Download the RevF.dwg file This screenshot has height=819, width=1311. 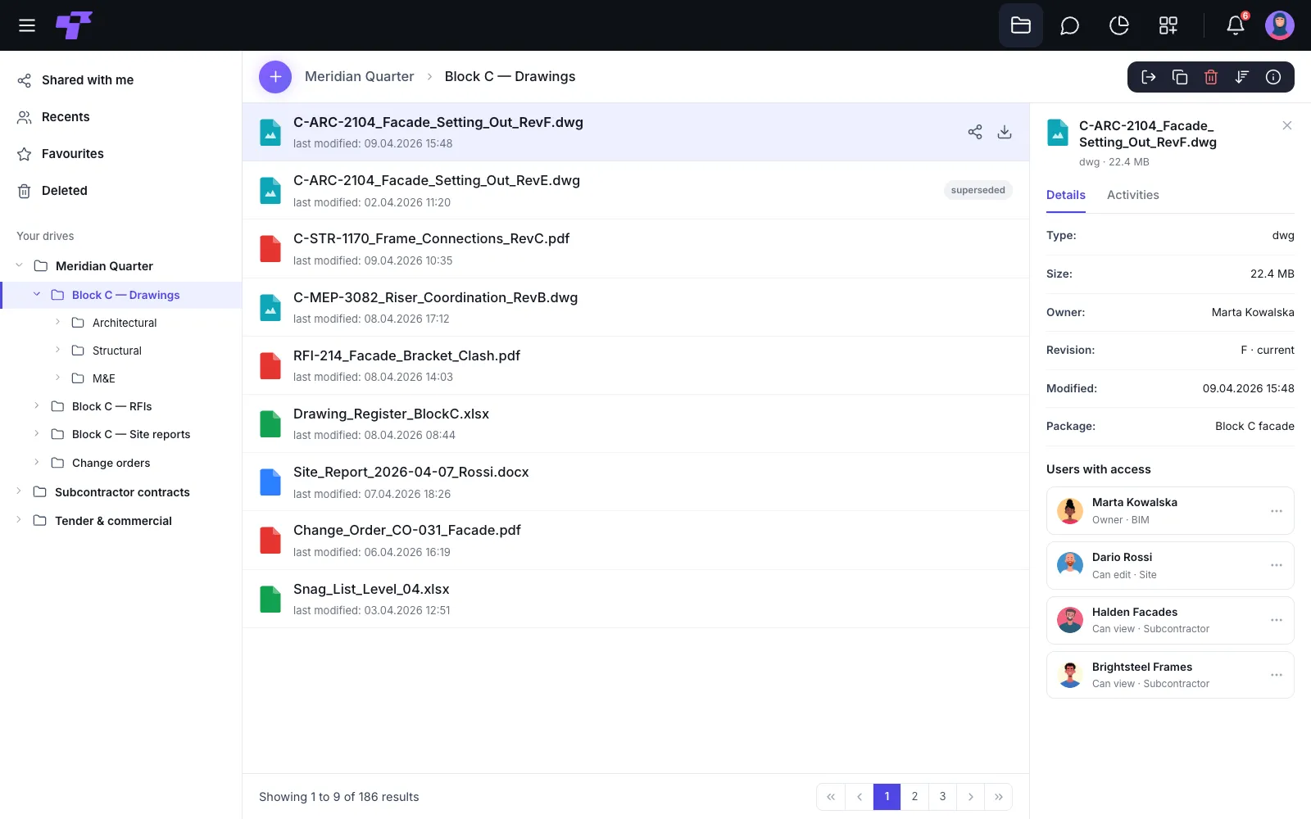[1005, 132]
